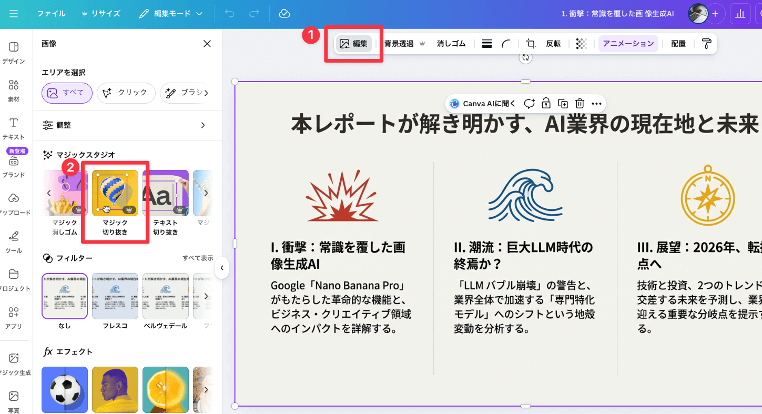Open the Text Grab (テキスト切り抜き) tool
This screenshot has width=762, height=414.
[165, 193]
